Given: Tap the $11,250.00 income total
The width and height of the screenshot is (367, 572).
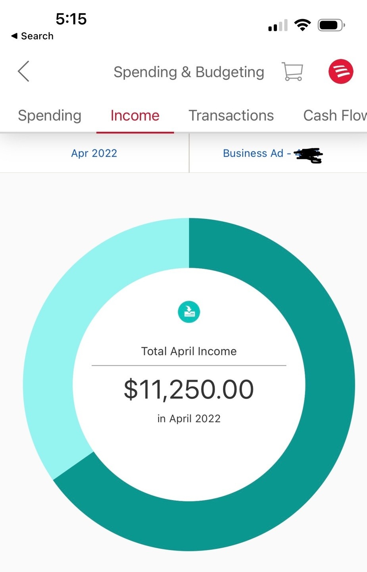Looking at the screenshot, I should pos(189,389).
